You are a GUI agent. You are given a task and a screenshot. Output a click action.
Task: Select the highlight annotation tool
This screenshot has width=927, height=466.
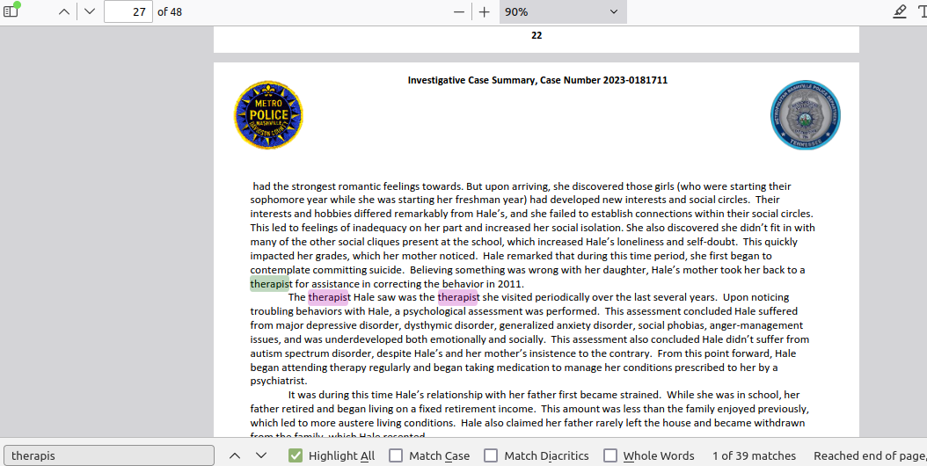pyautogui.click(x=899, y=11)
